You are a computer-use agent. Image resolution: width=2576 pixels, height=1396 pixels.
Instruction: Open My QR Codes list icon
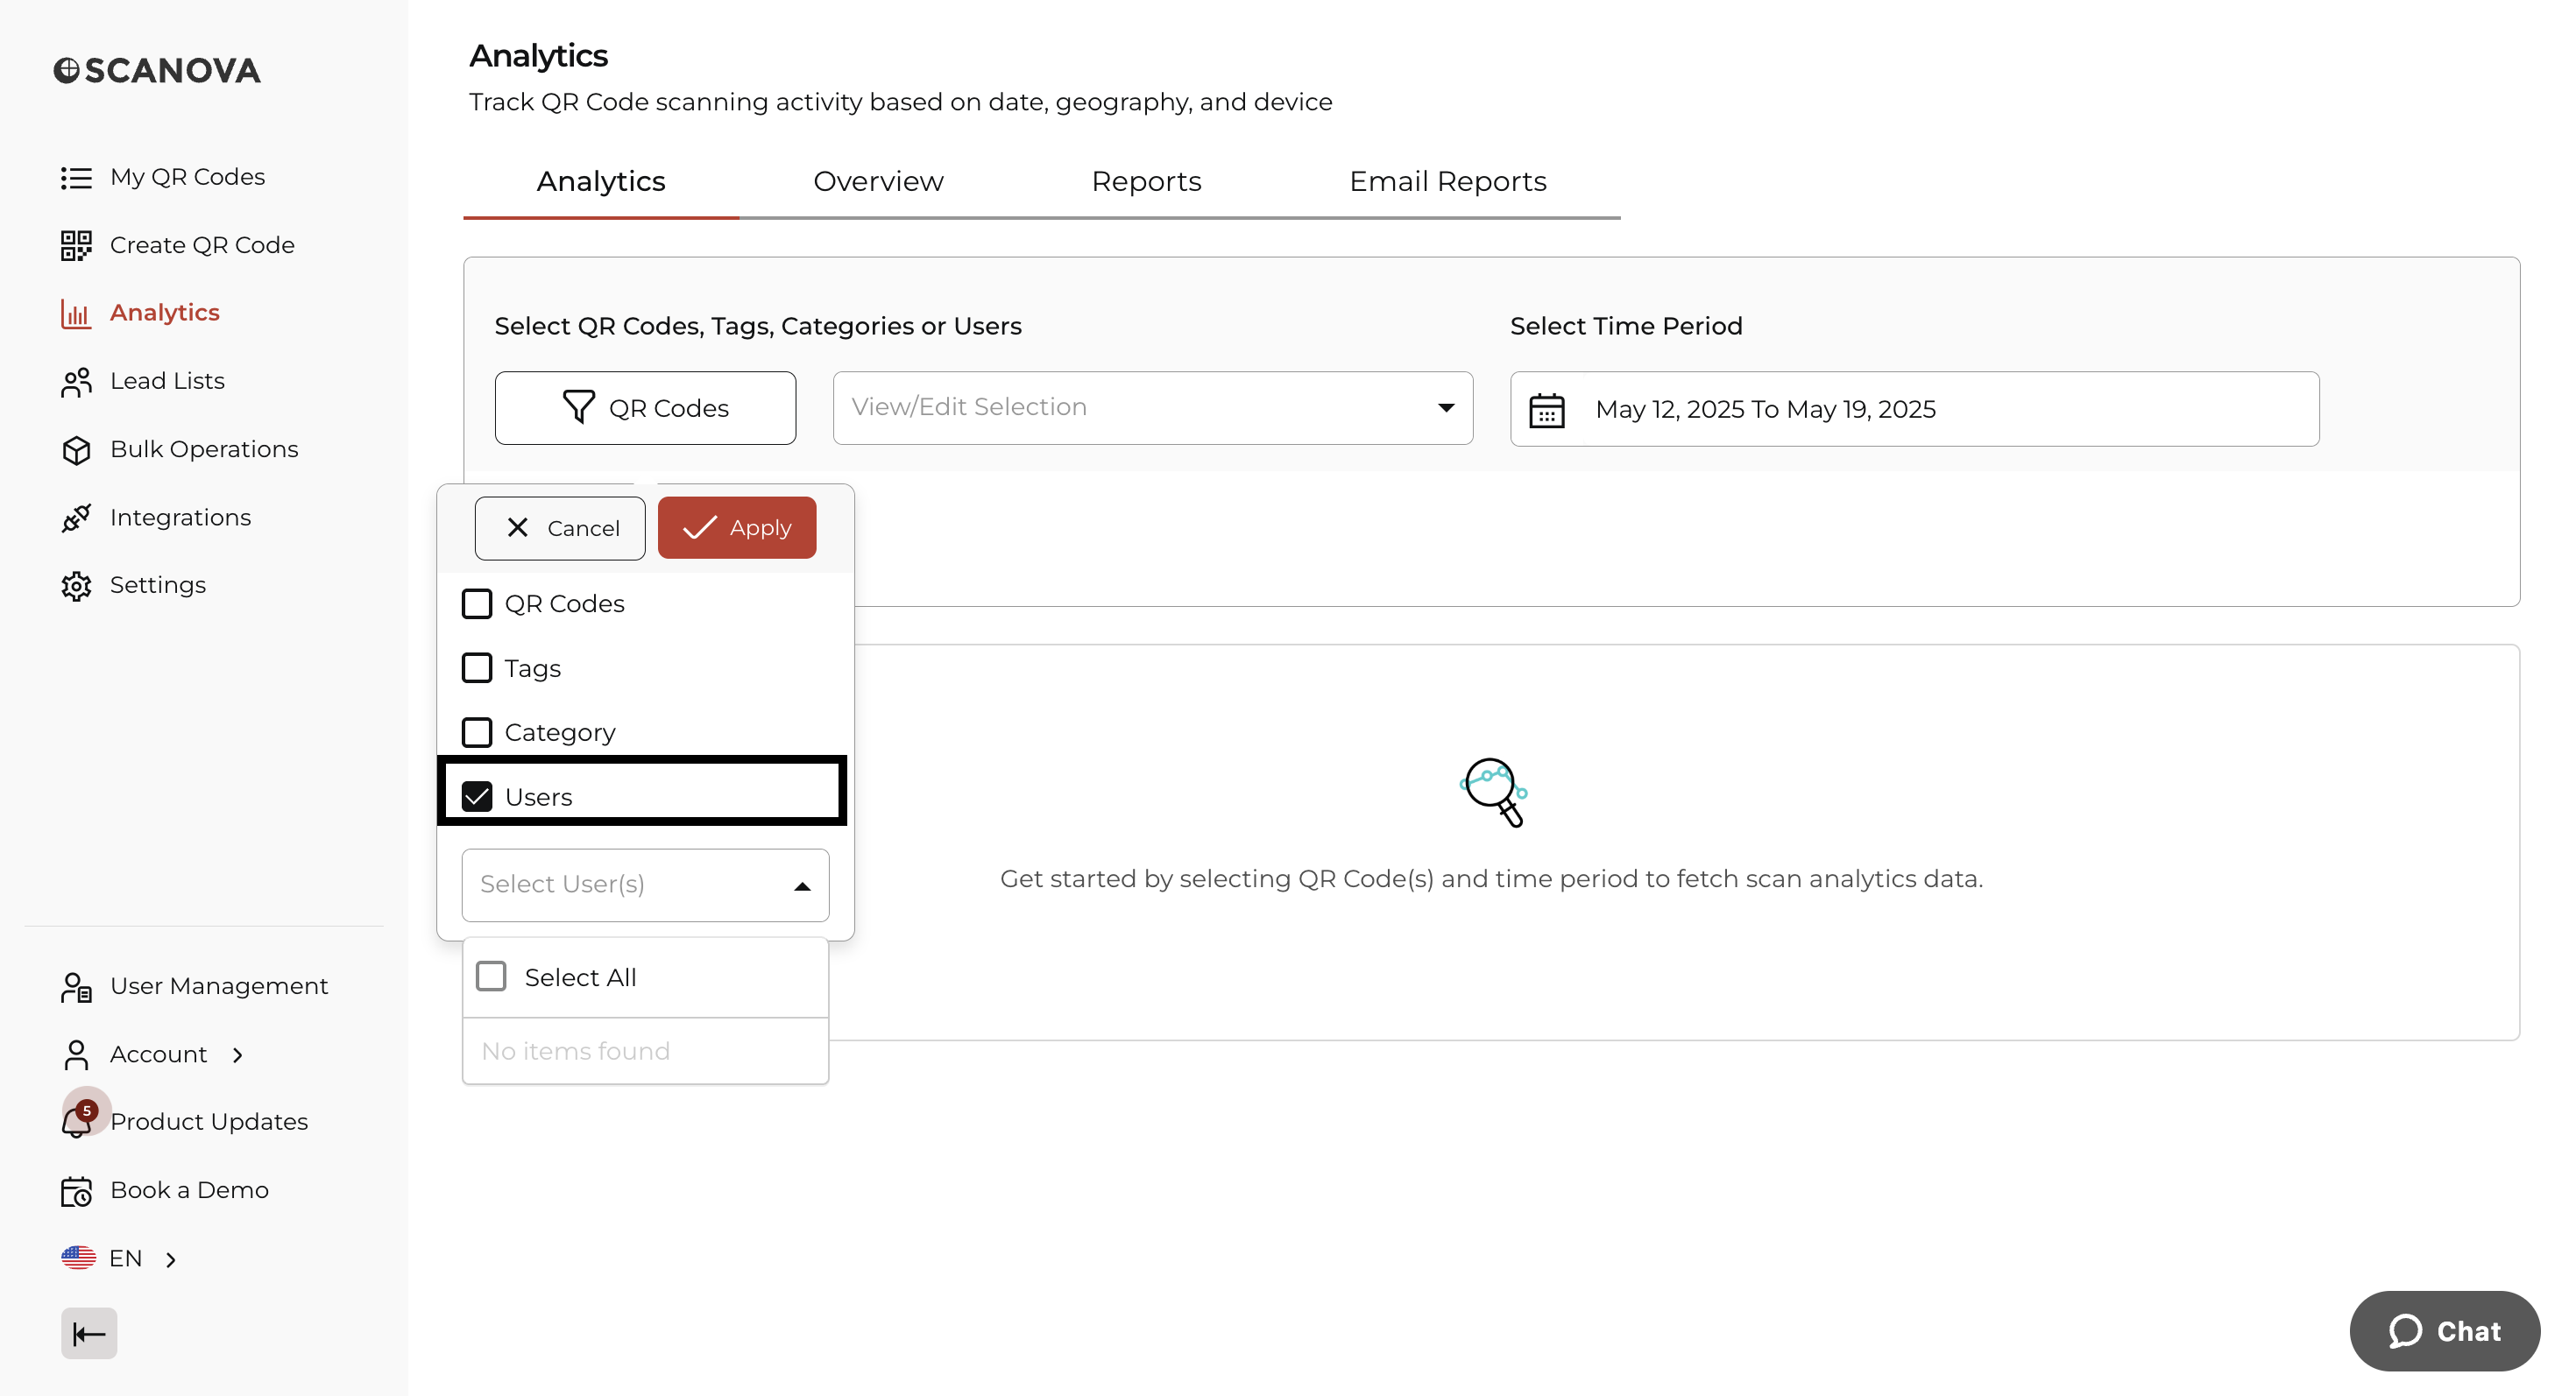[76, 178]
